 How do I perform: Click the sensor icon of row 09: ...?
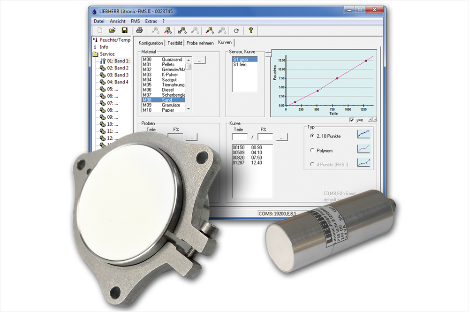tap(103, 117)
